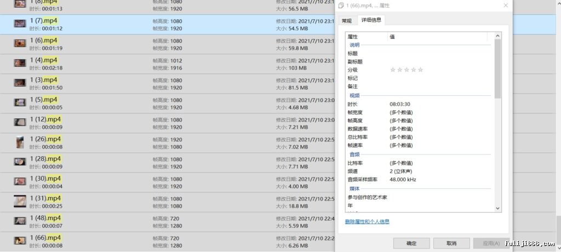
Task: Click the 81.5 MB size of 1 (3).mp4
Action: click(x=298, y=88)
